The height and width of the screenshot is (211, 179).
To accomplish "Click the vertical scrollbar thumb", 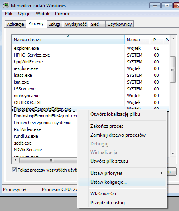I will point(173,69).
